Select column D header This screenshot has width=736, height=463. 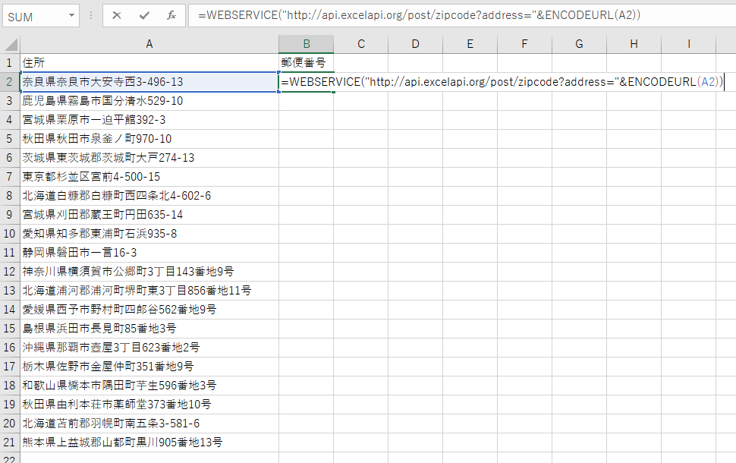(415, 44)
